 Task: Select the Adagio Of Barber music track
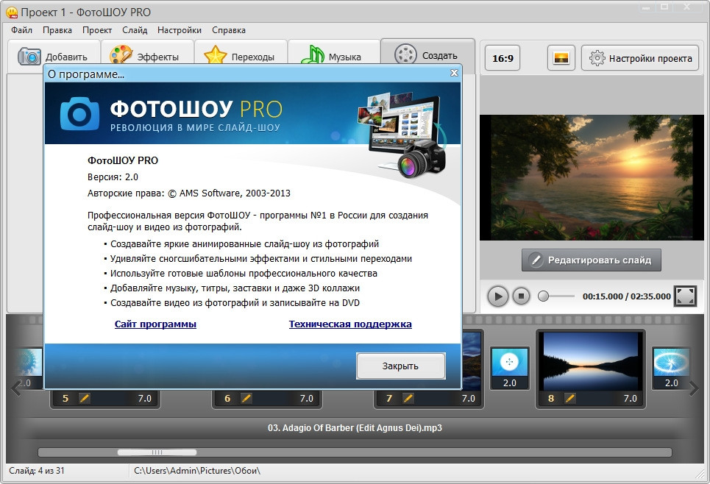pos(355,428)
